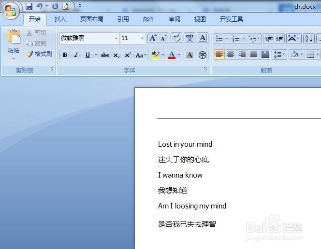Image resolution: width=321 pixels, height=249 pixels.
Task: Open the 插入 ribbon tab
Action: (x=60, y=19)
